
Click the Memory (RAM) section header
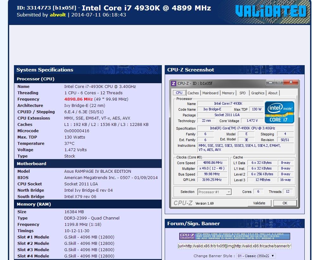pos(88,204)
